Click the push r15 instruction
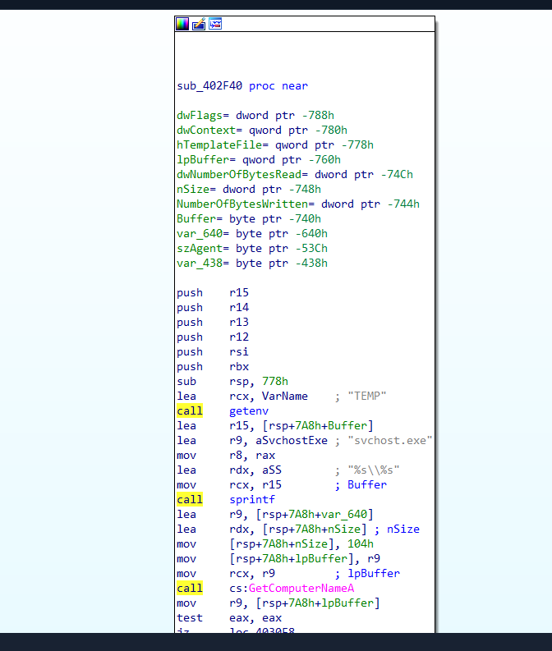The image size is (552, 651). 213,293
